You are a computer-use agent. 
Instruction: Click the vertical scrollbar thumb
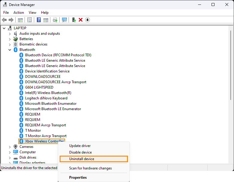(231, 65)
